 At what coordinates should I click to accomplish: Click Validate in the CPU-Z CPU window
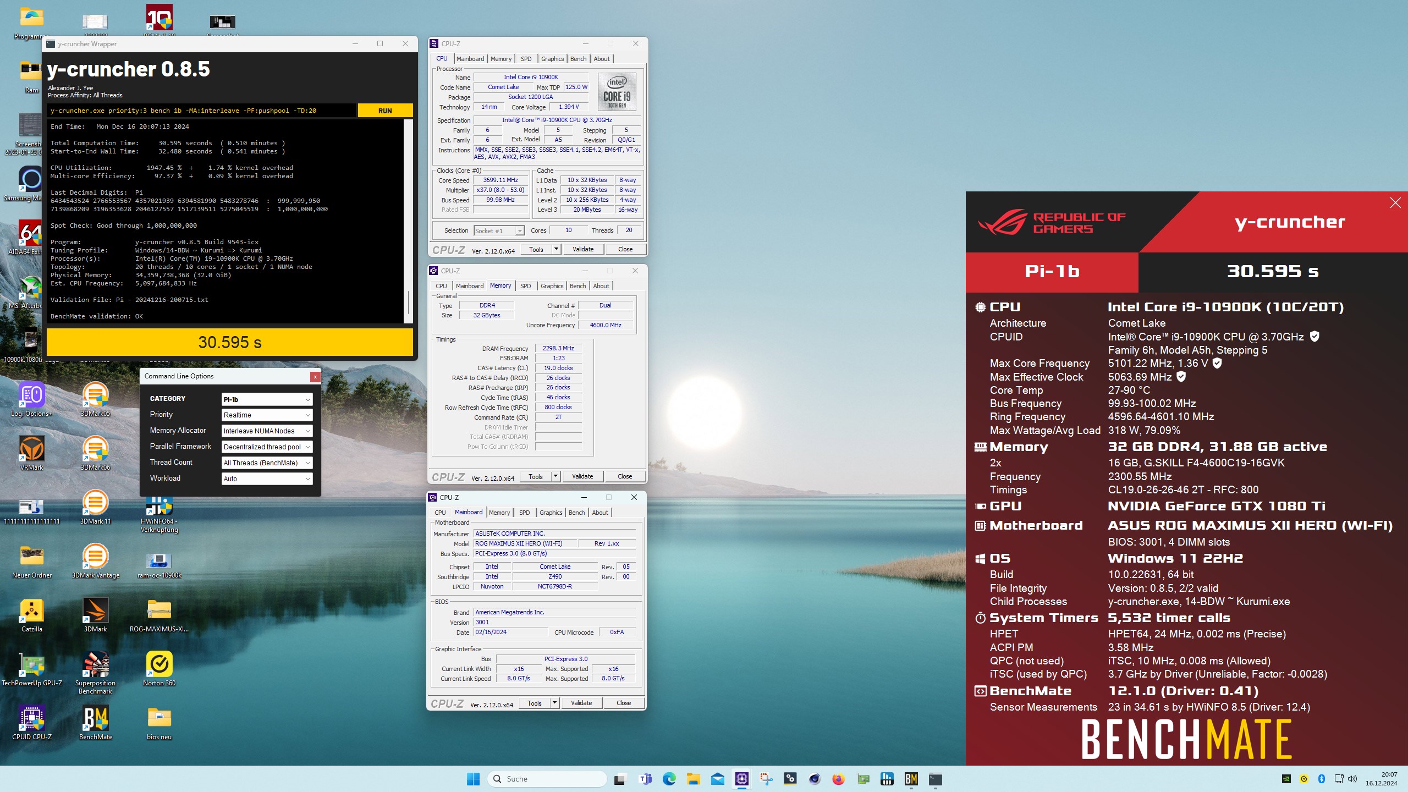click(583, 249)
